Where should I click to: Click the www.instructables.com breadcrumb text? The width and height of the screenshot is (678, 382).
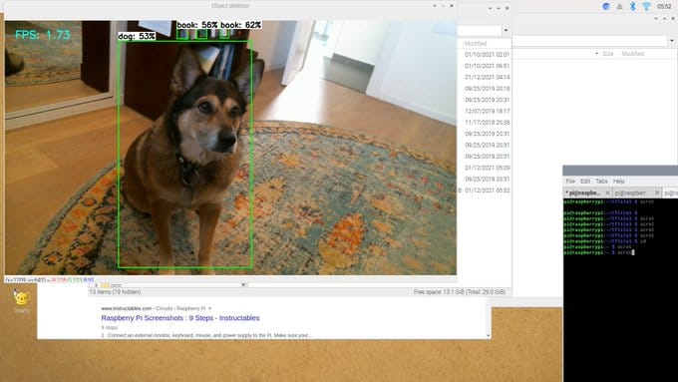point(127,308)
